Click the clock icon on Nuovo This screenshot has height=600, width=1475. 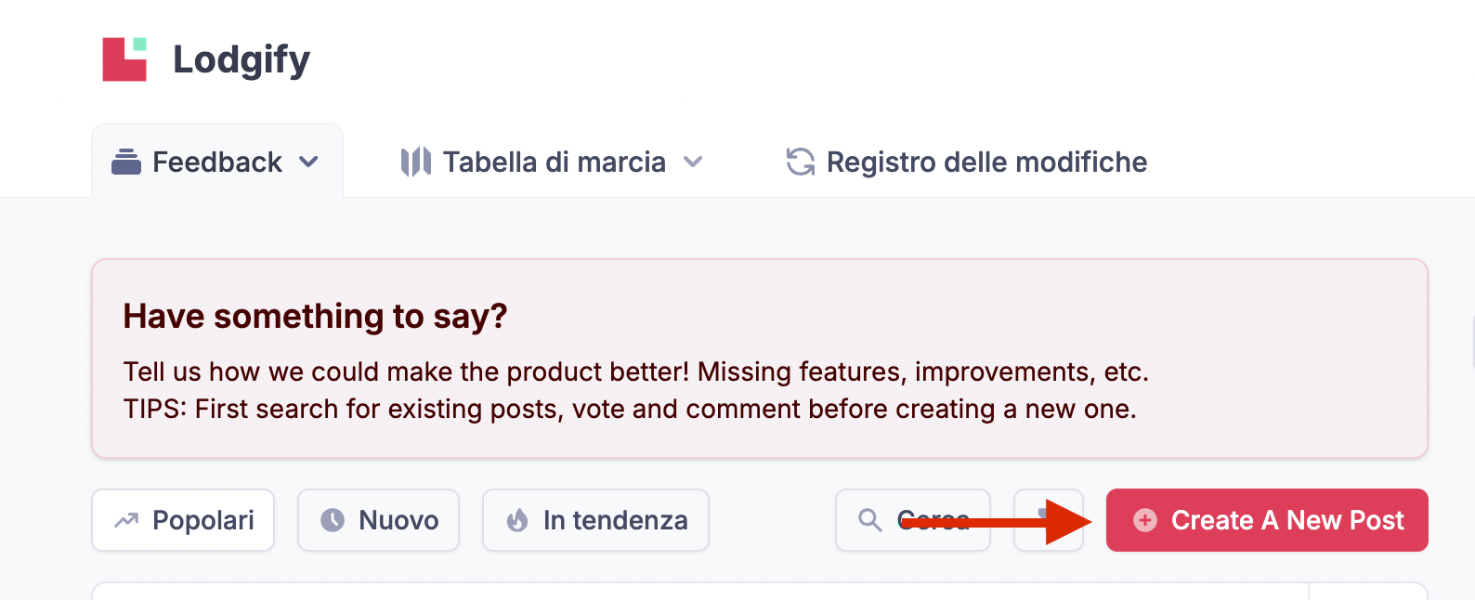tap(333, 520)
